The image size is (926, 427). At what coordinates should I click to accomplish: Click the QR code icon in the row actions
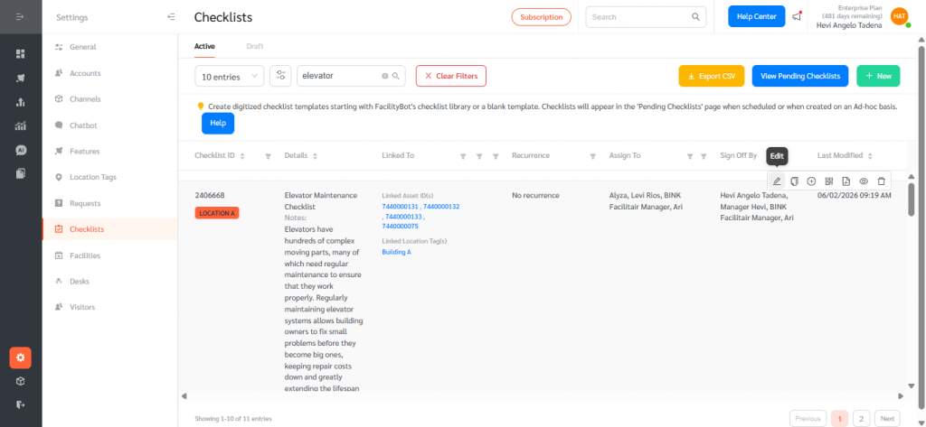coord(828,181)
